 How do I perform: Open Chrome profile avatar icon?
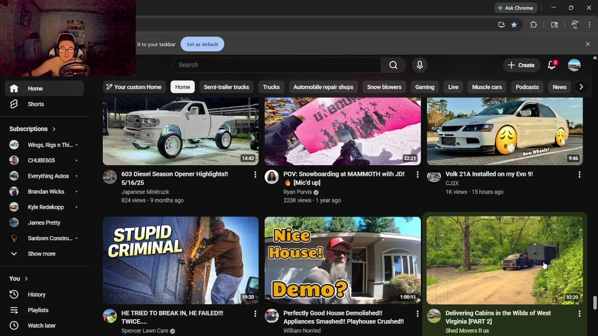click(575, 25)
